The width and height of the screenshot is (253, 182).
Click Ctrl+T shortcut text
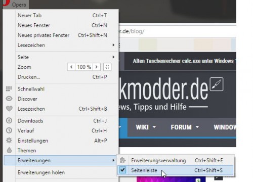[100, 15]
